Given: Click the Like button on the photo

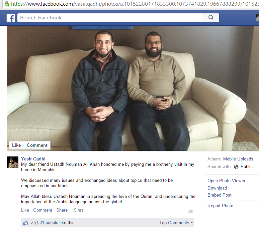Looking at the screenshot, I should tap(16, 145).
